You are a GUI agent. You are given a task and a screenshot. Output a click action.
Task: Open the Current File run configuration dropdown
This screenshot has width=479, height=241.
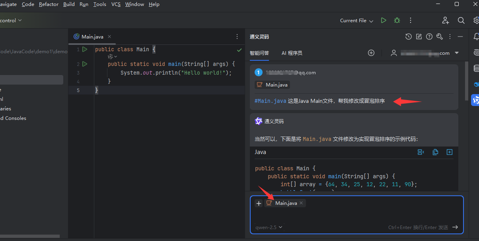click(356, 21)
